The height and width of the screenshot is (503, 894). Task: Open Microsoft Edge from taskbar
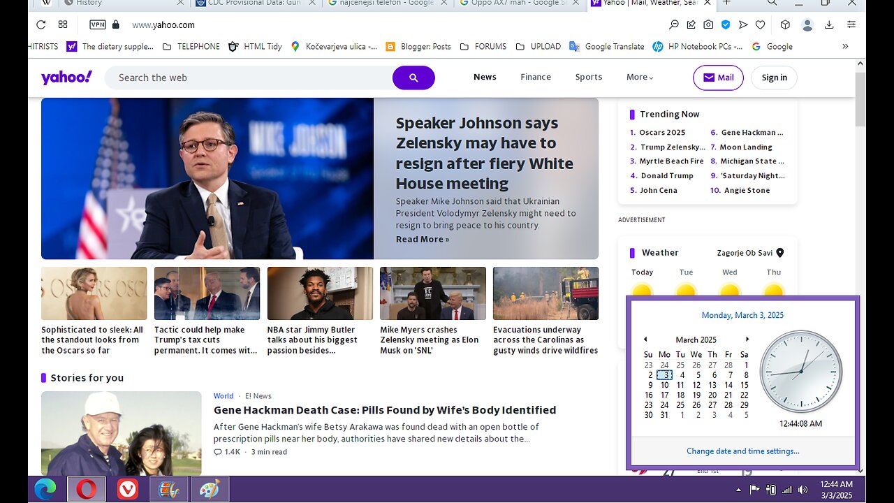click(x=45, y=490)
